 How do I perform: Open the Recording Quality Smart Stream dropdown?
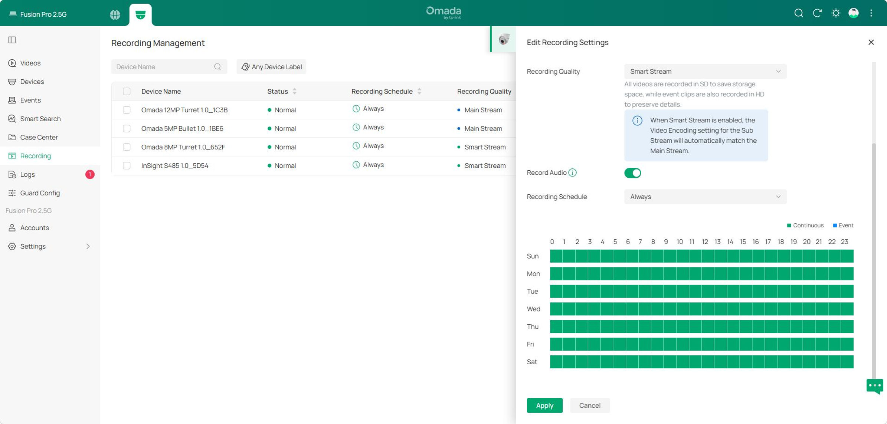pos(705,71)
